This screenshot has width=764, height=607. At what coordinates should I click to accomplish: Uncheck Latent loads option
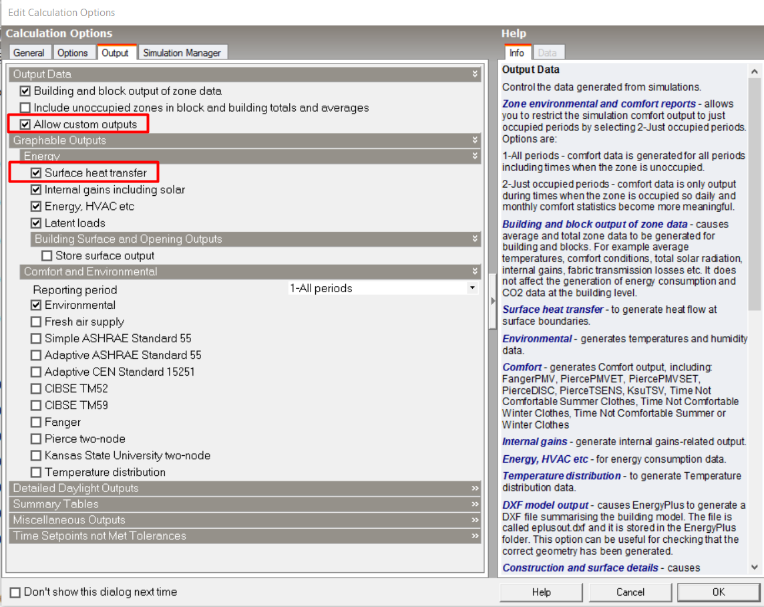36,223
